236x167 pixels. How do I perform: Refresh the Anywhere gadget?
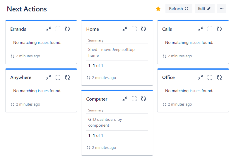[67, 77]
